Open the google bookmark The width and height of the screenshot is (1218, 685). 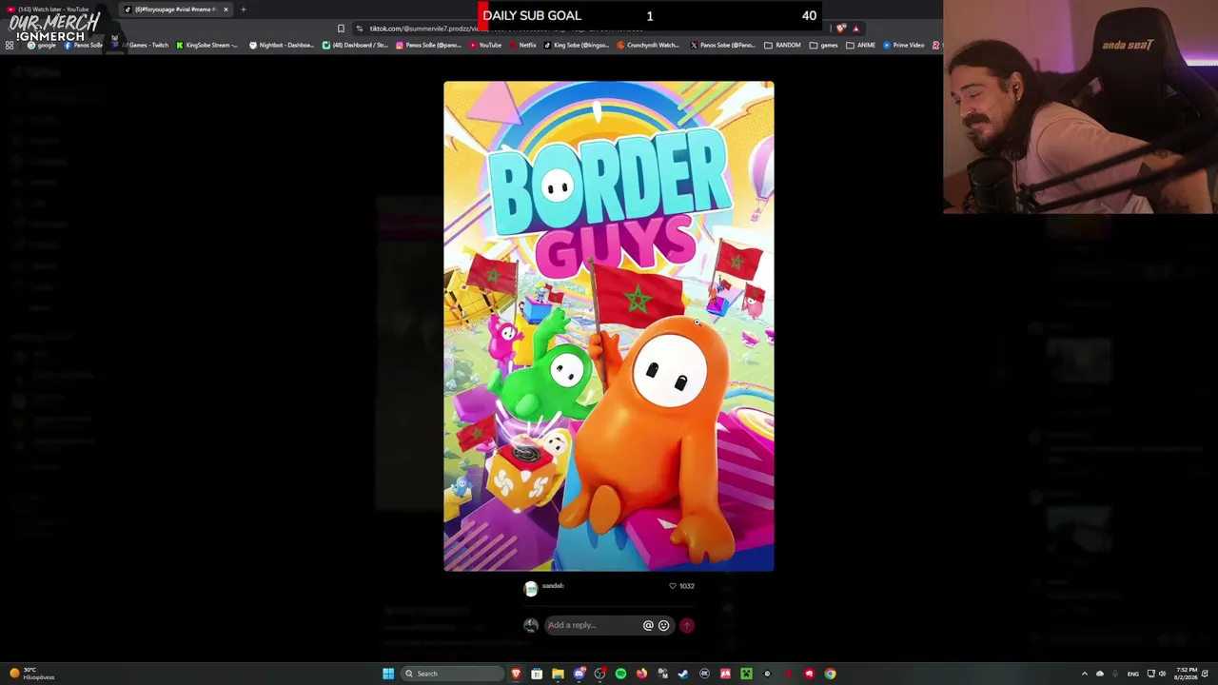[41, 45]
